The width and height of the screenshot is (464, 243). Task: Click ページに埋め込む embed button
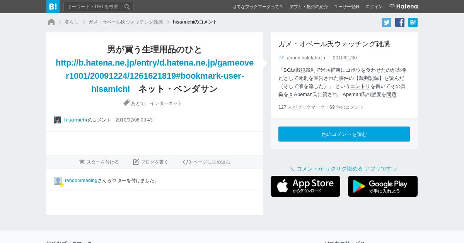[x=206, y=162]
